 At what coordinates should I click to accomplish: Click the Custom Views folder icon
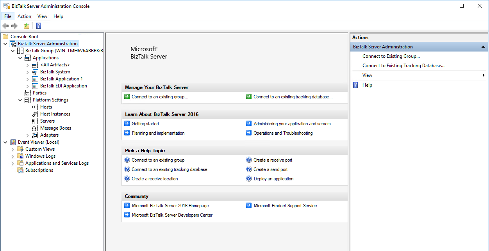20,149
